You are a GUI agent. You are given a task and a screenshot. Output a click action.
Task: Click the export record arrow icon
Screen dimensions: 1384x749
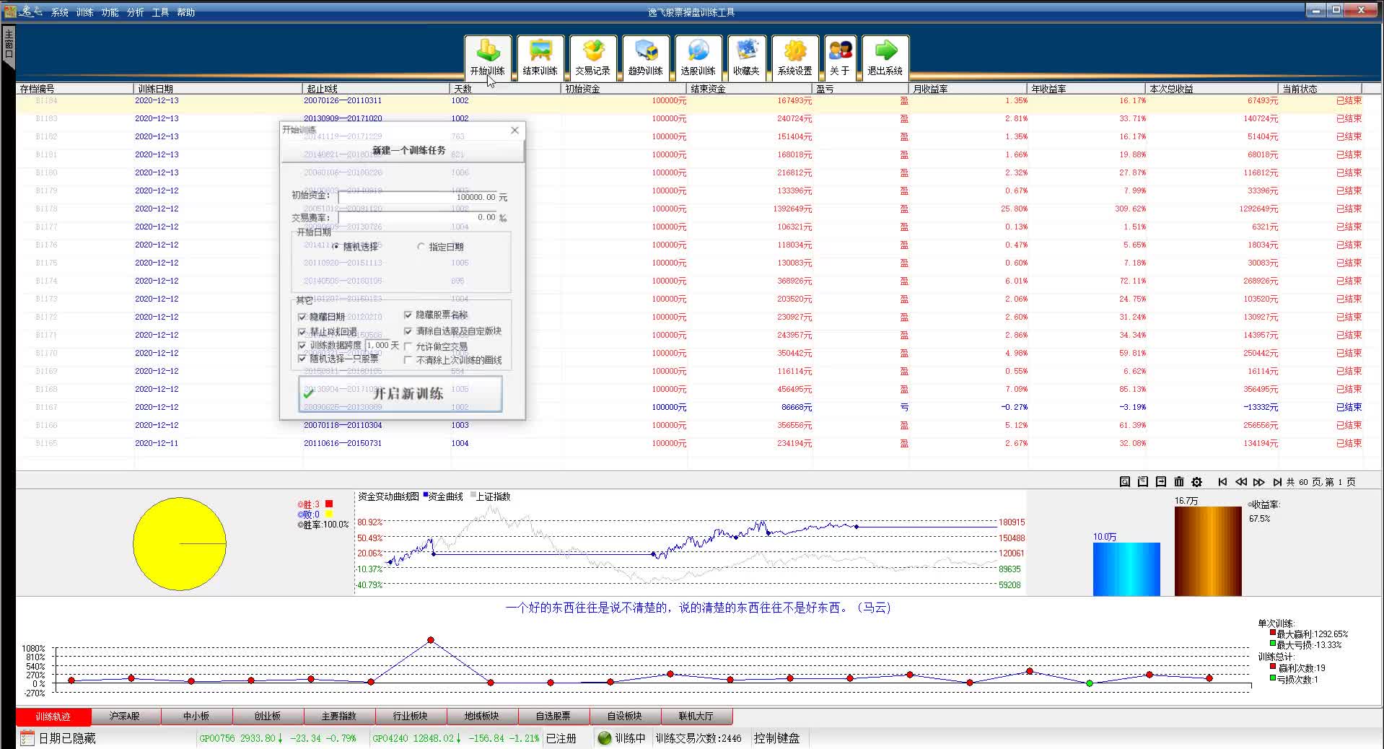(1161, 482)
